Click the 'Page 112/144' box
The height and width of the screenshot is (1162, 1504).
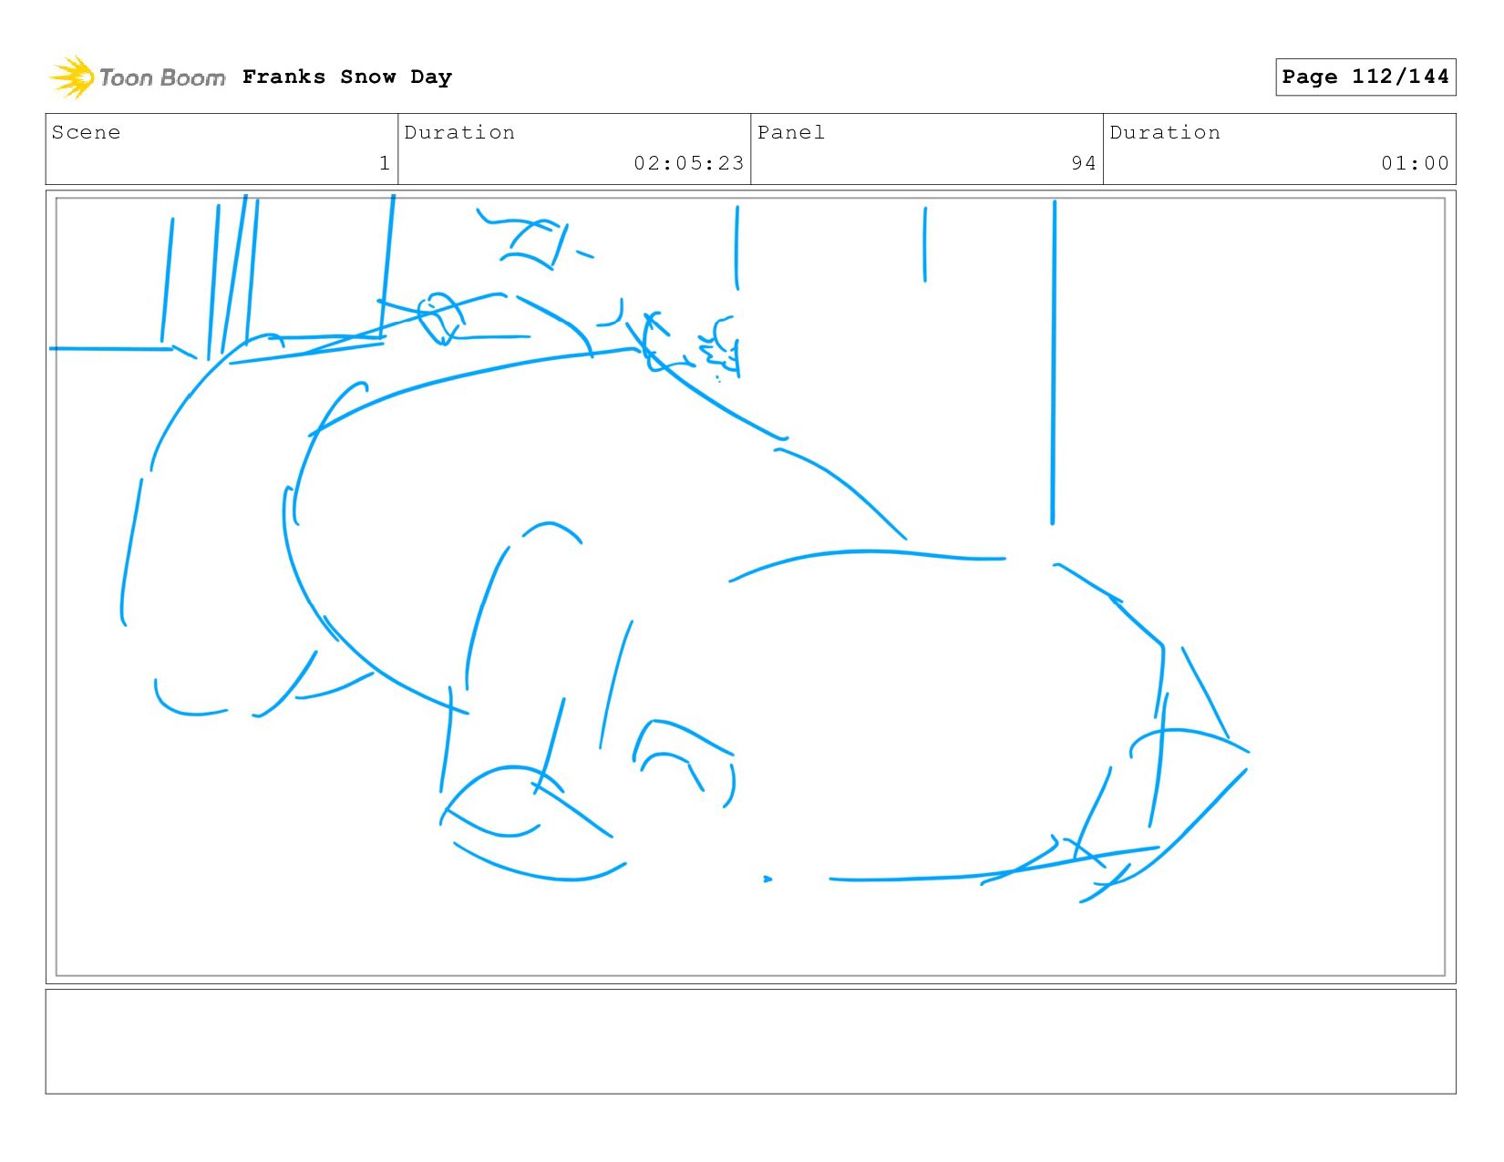coord(1365,77)
